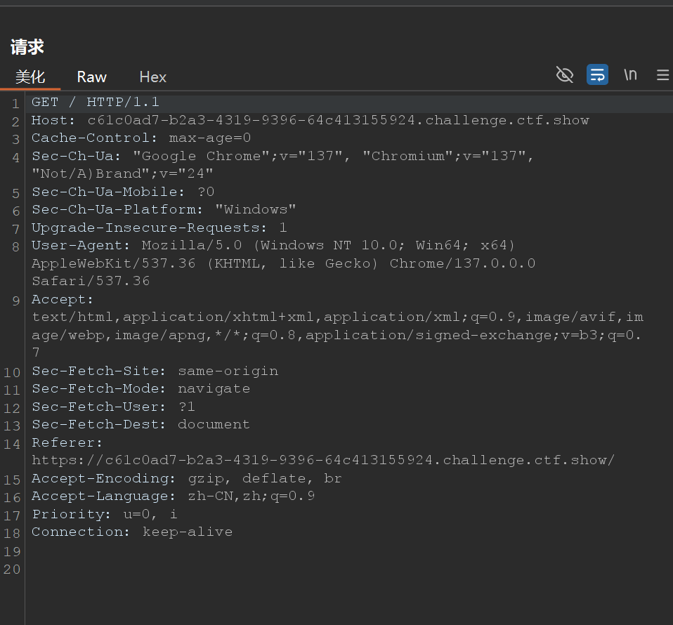Click the Sec-Fetch-Mode header line
Screen dimensions: 673x625
click(141, 388)
